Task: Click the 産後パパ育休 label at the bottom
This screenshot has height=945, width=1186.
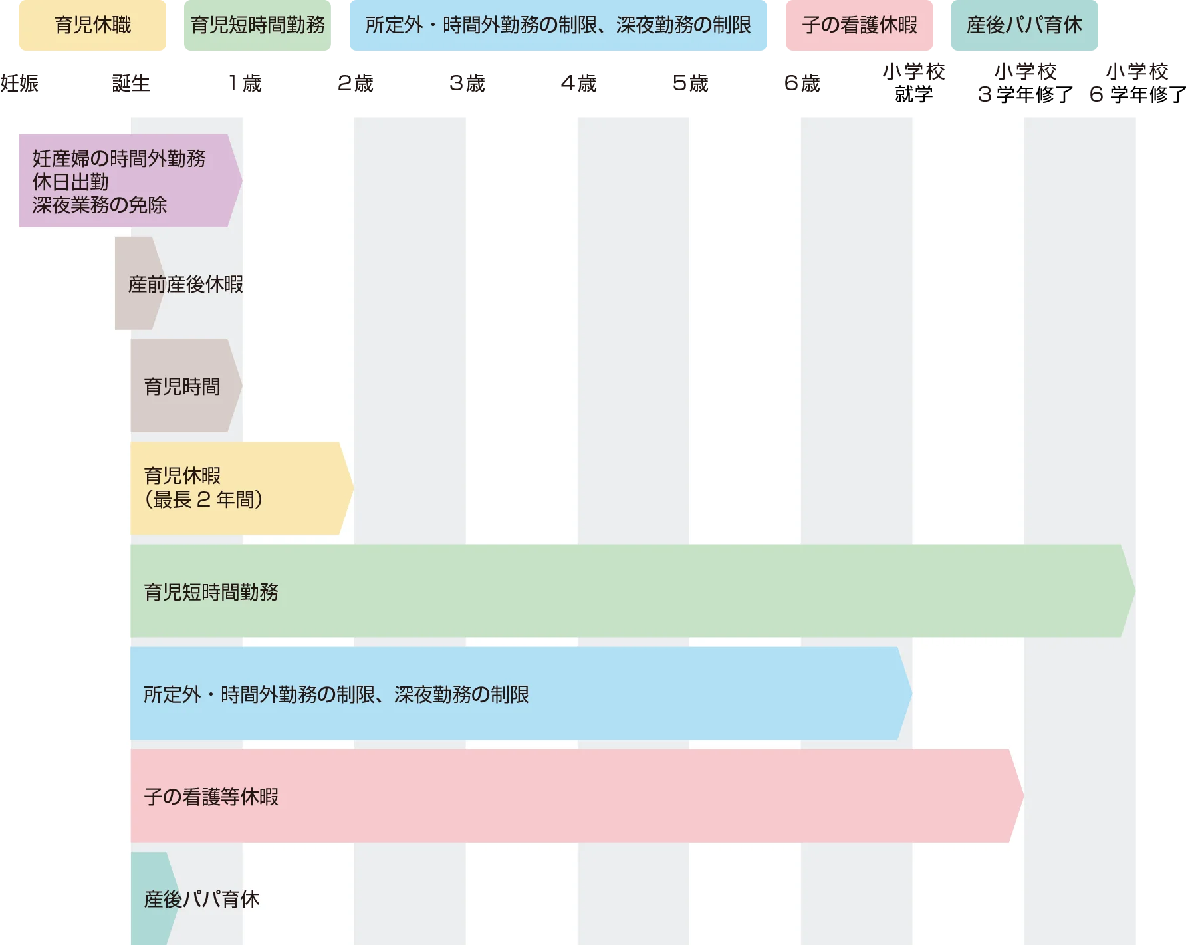Action: click(201, 899)
